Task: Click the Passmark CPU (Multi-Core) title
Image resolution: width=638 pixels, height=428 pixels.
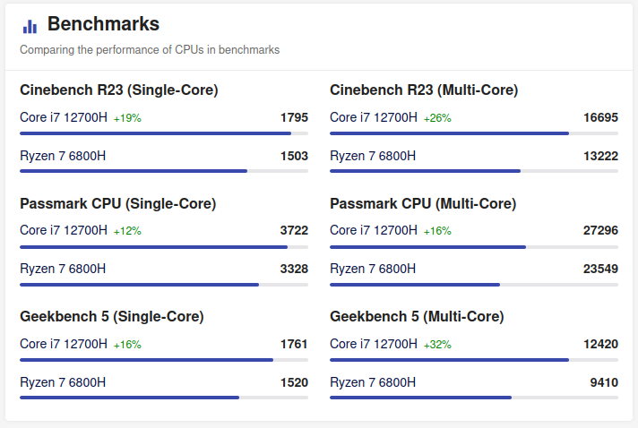Action: pos(423,203)
